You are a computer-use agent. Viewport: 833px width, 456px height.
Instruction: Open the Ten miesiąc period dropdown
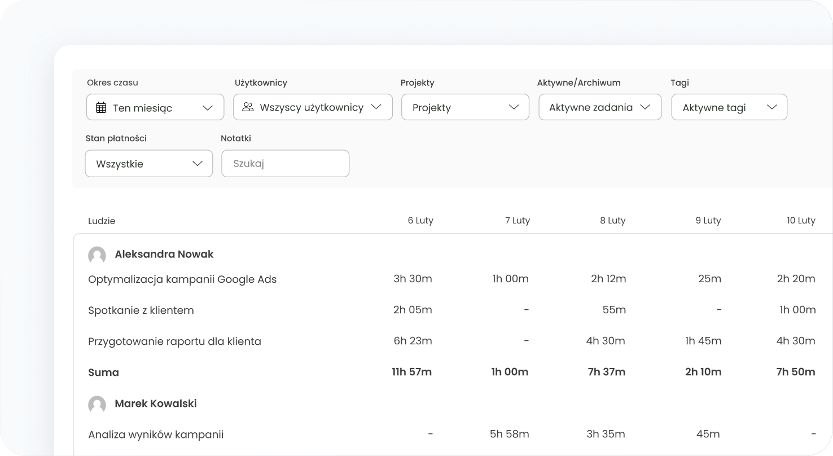point(155,107)
